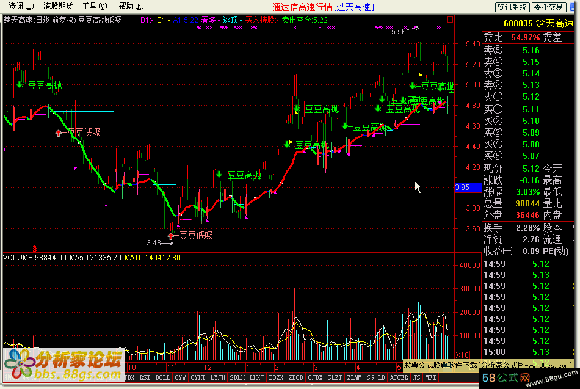Switch to the BOLL indicator tab
This screenshot has height=389, width=580.
(163, 377)
